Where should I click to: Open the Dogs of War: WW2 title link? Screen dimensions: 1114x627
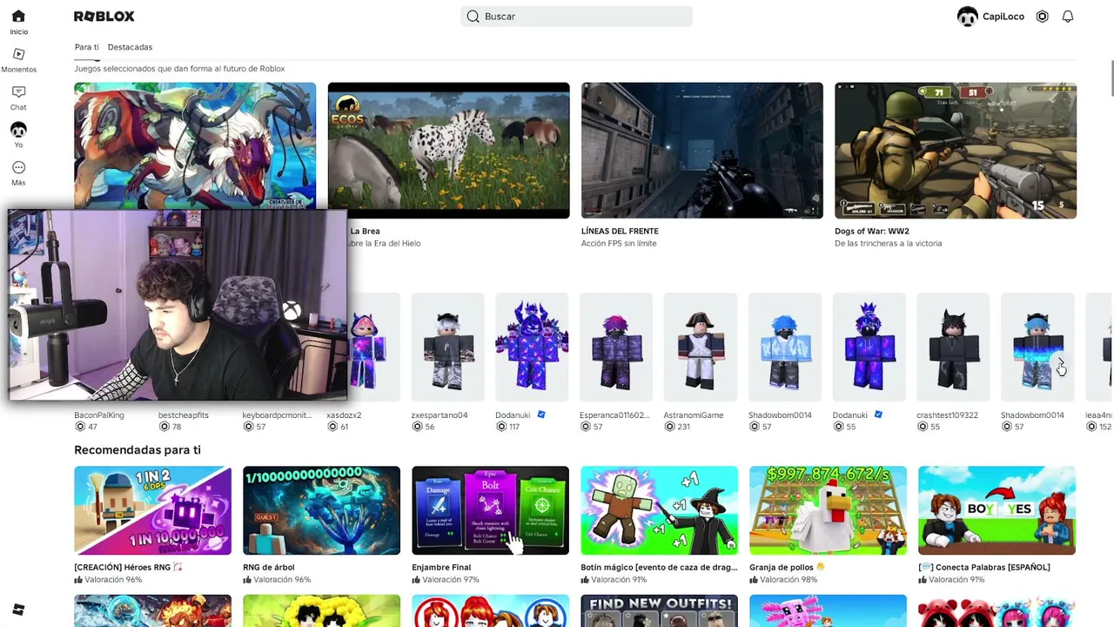(872, 231)
